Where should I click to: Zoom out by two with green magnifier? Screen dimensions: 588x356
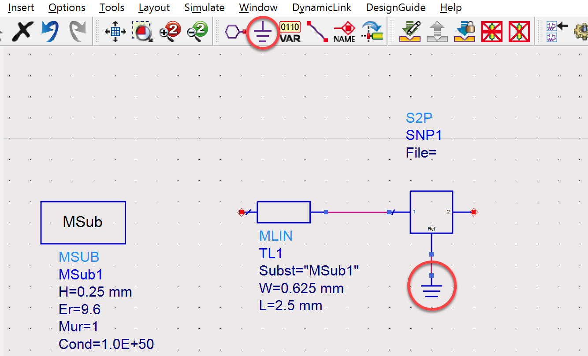coord(197,32)
